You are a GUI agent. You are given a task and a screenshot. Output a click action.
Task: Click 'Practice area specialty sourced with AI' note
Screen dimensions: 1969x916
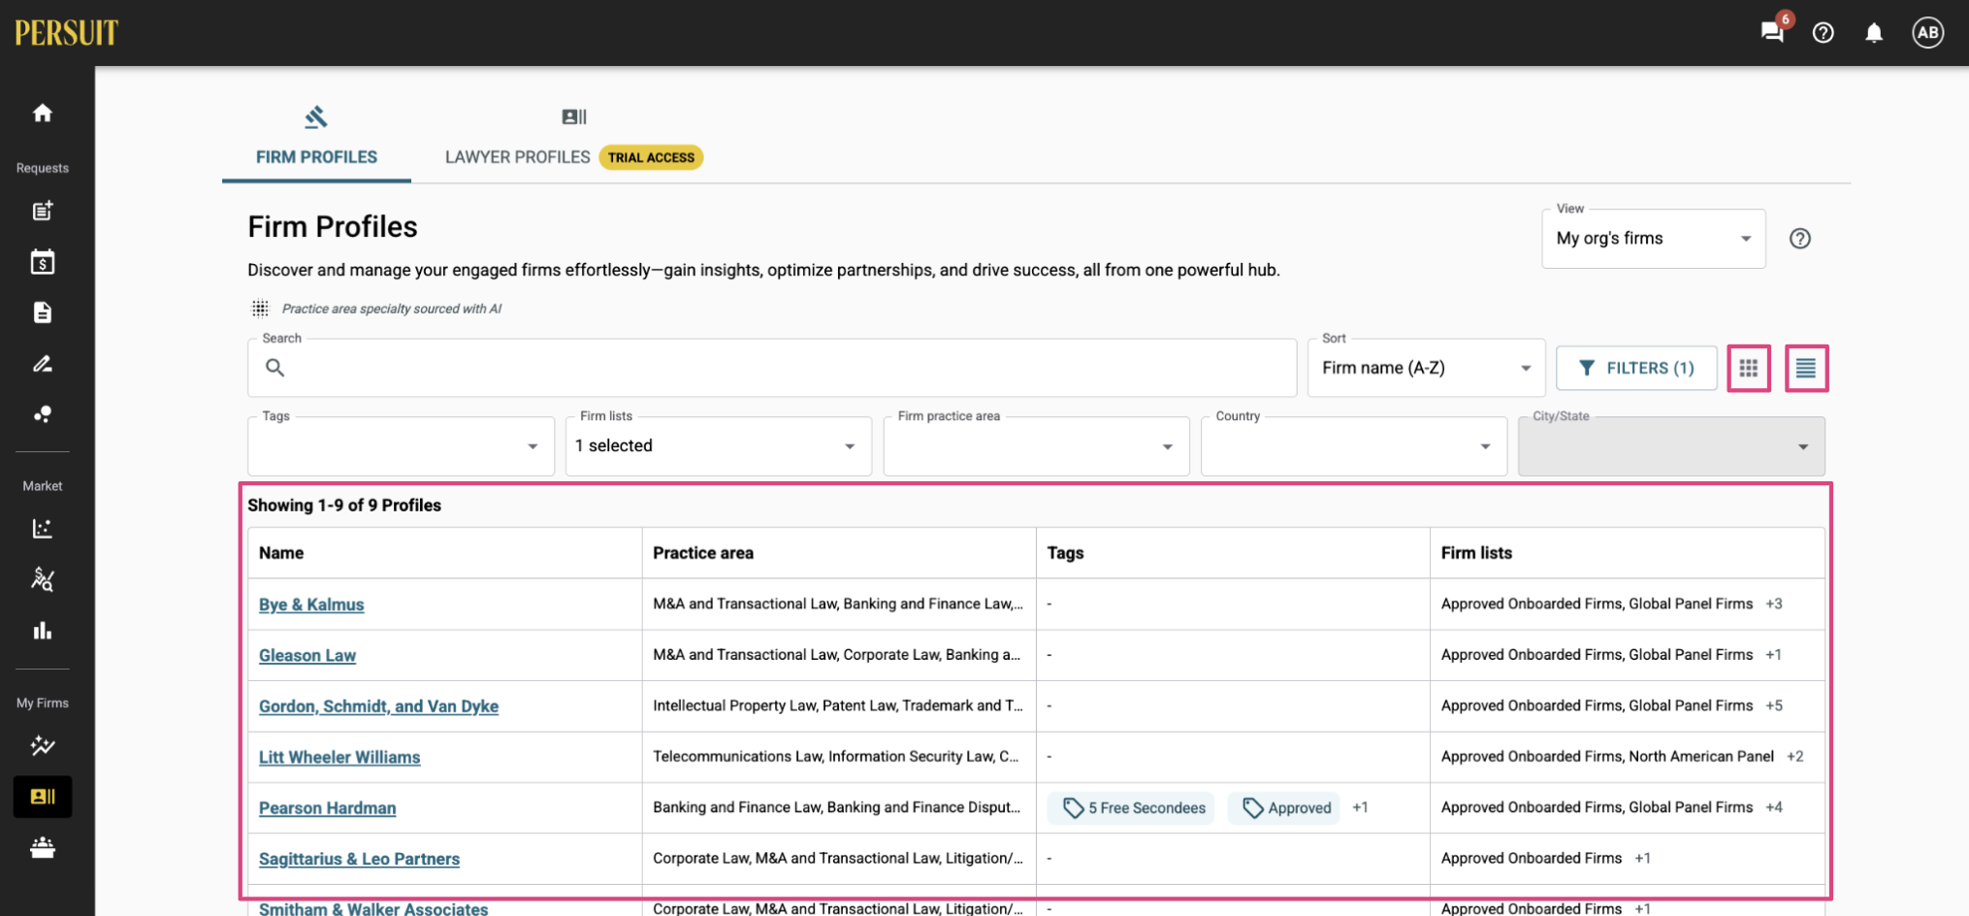[391, 310]
